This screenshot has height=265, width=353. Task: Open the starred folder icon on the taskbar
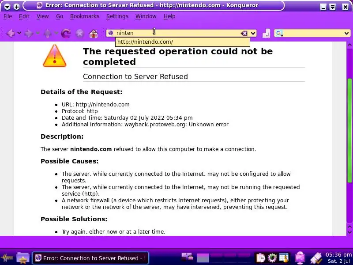(23, 257)
